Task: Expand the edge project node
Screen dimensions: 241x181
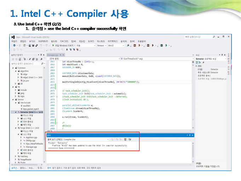Action: coord(18,74)
